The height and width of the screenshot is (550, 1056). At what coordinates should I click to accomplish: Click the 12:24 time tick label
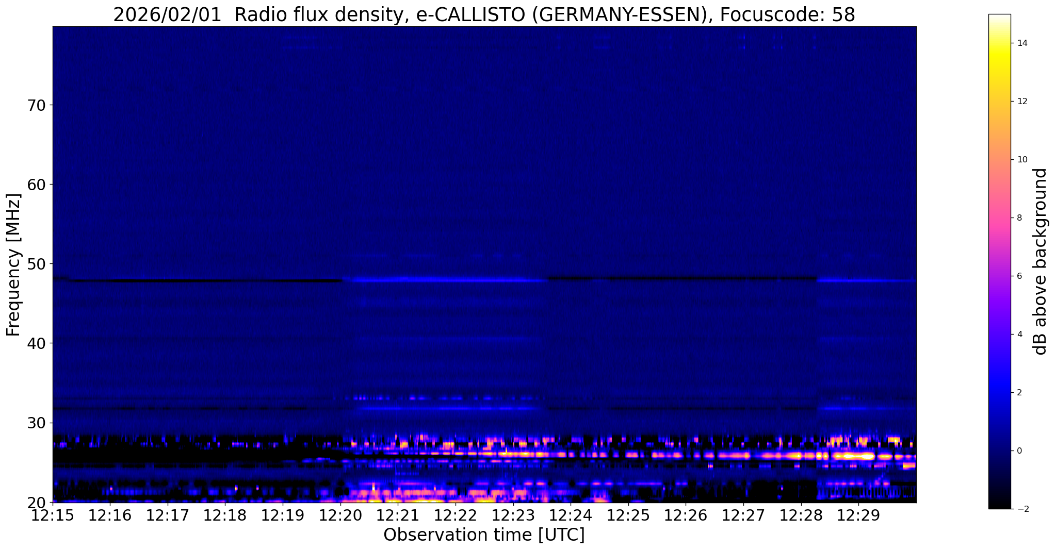[x=571, y=515]
